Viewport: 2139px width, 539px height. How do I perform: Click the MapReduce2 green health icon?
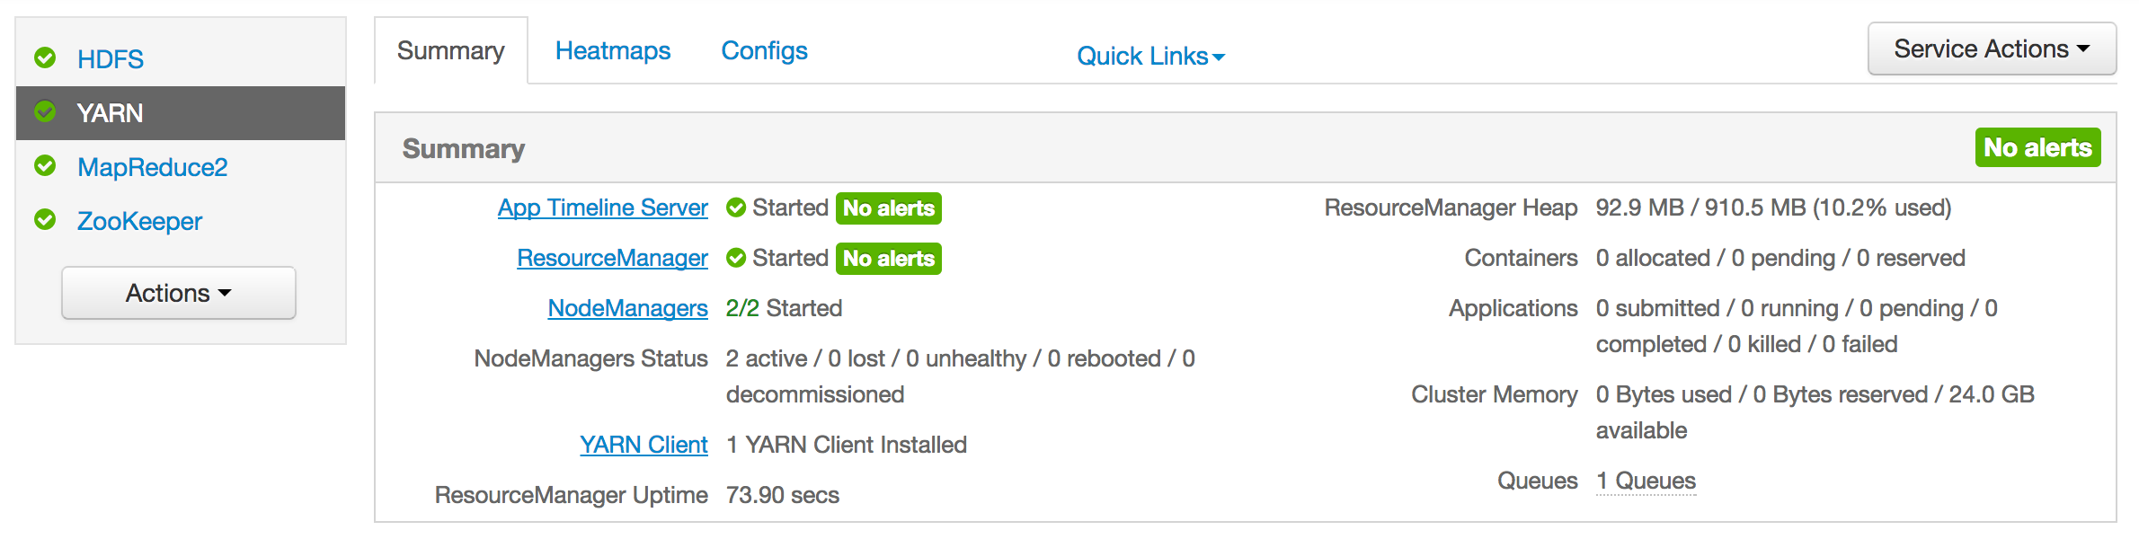click(x=45, y=166)
